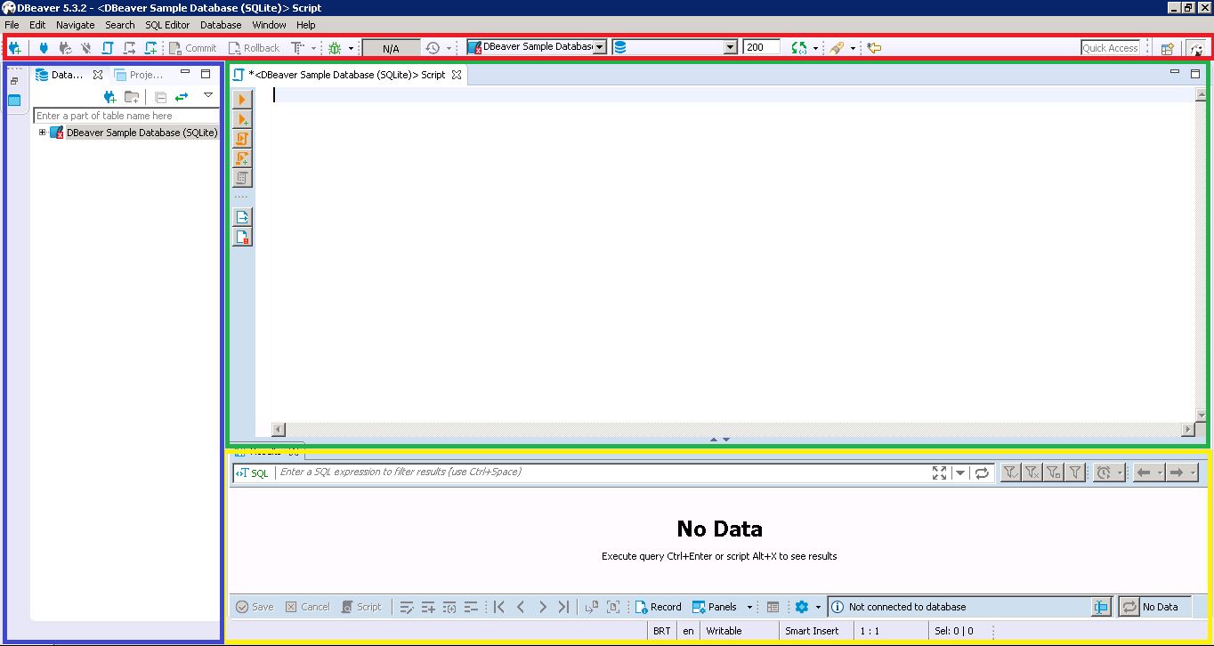Click the Reconnect icon in main toolbar
1214x646 pixels.
click(x=64, y=48)
